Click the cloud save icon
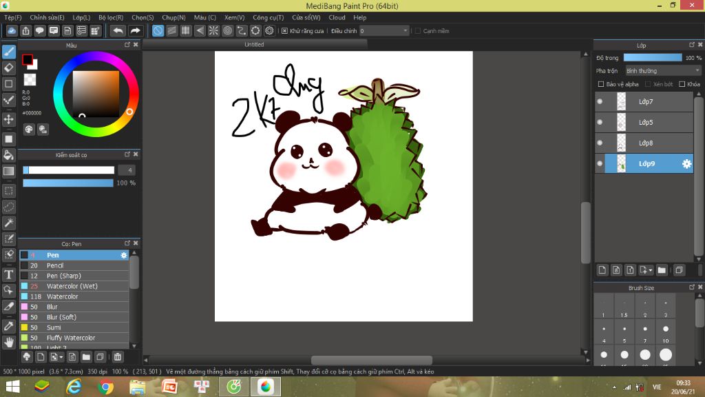705x397 pixels. click(x=12, y=30)
